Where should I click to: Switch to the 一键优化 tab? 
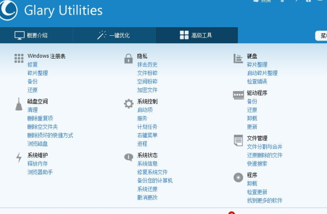coord(114,35)
